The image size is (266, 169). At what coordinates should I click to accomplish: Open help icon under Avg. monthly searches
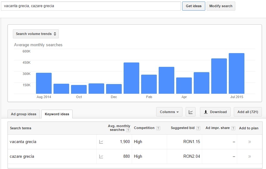tap(128, 130)
